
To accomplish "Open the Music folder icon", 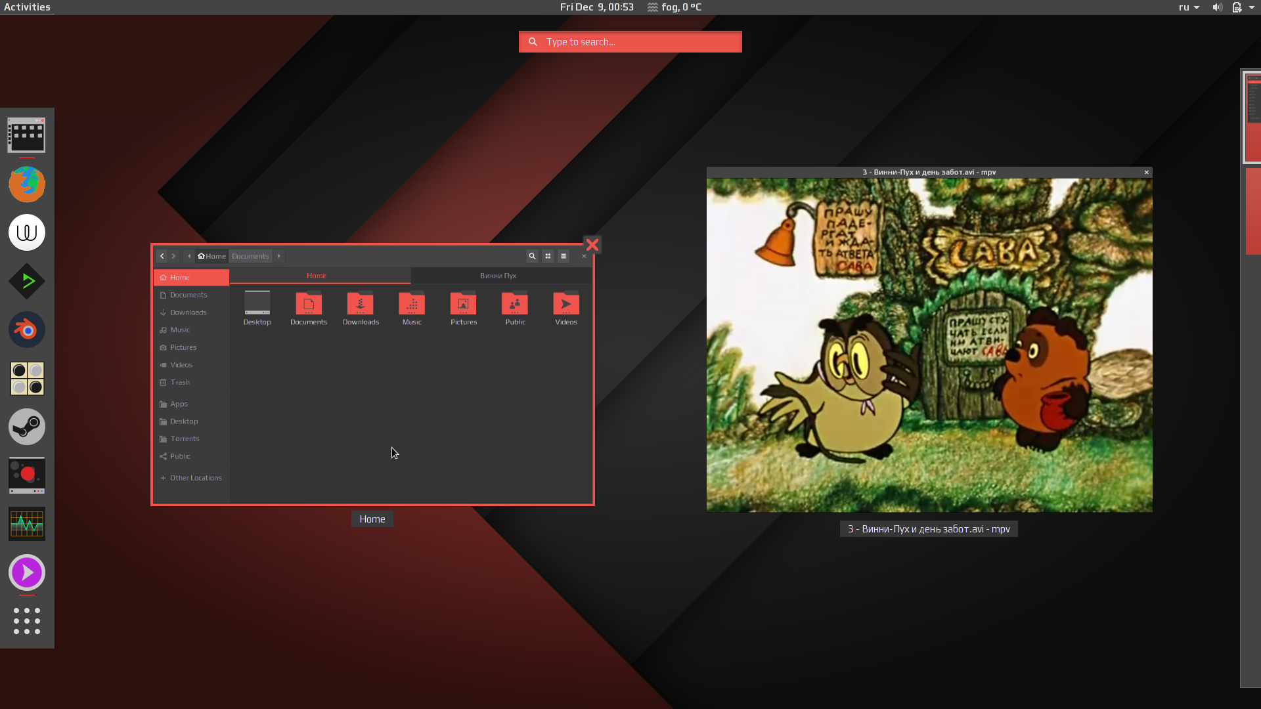I will (x=412, y=308).
